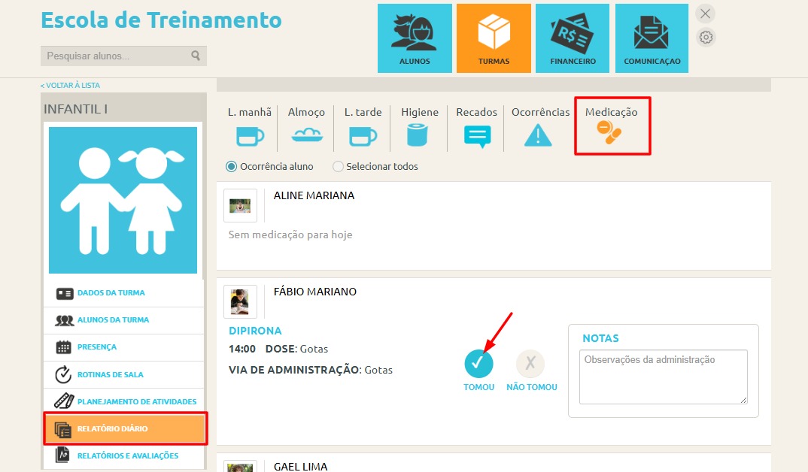Image resolution: width=808 pixels, height=472 pixels.
Task: Click the NOTAS heading
Action: [600, 339]
